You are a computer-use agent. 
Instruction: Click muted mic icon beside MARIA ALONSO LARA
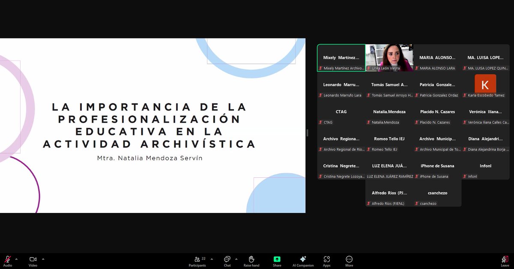417,68
